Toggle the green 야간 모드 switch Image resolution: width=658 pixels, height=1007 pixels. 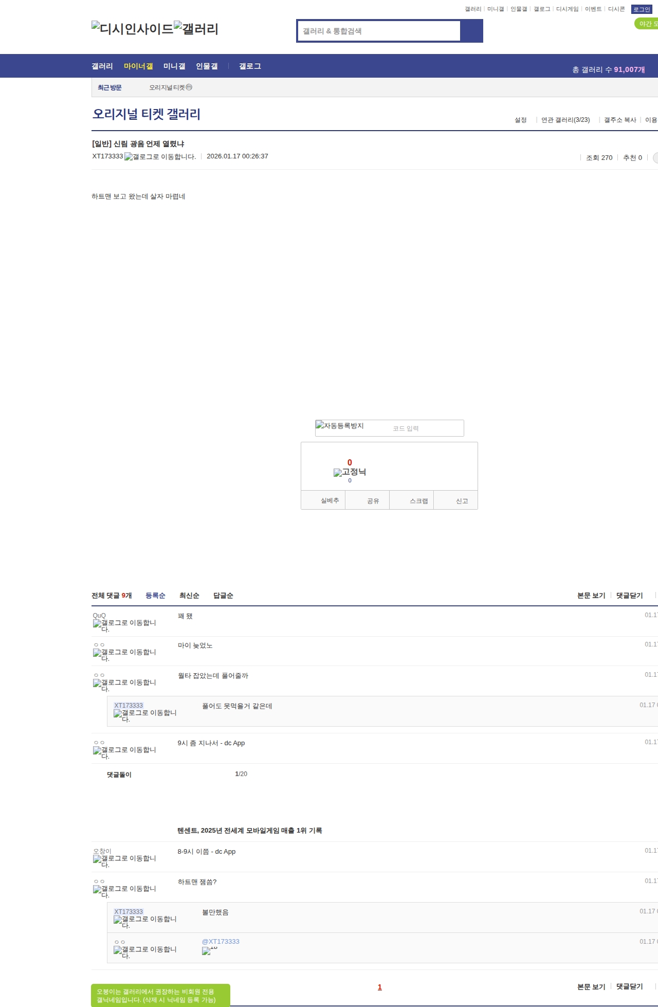646,24
